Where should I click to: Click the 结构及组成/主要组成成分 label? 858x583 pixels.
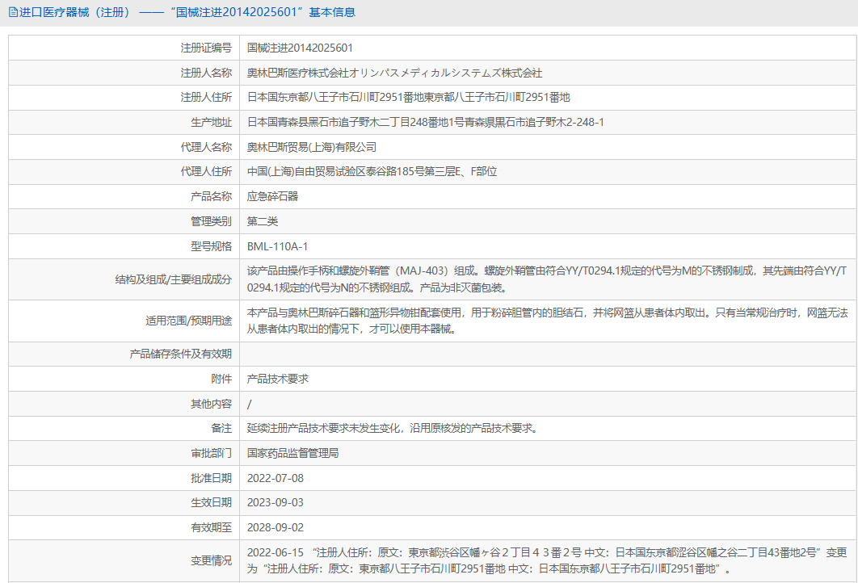[x=174, y=279]
